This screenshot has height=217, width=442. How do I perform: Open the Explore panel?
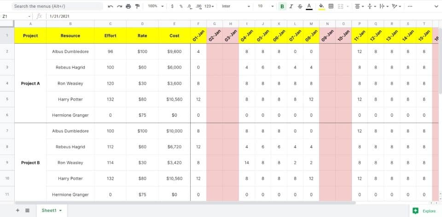425,211
